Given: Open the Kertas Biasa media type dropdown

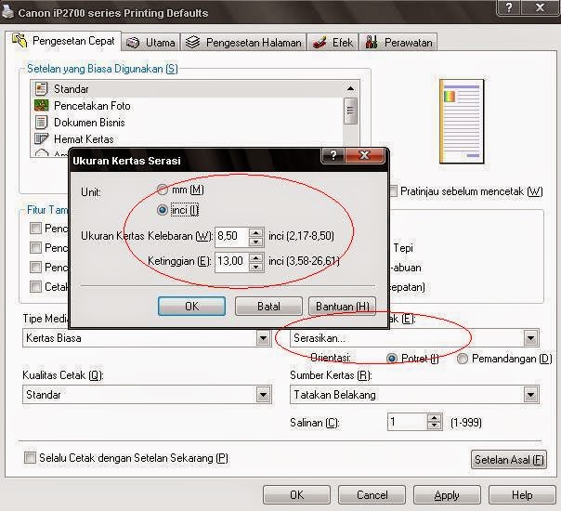Looking at the screenshot, I should coord(263,338).
